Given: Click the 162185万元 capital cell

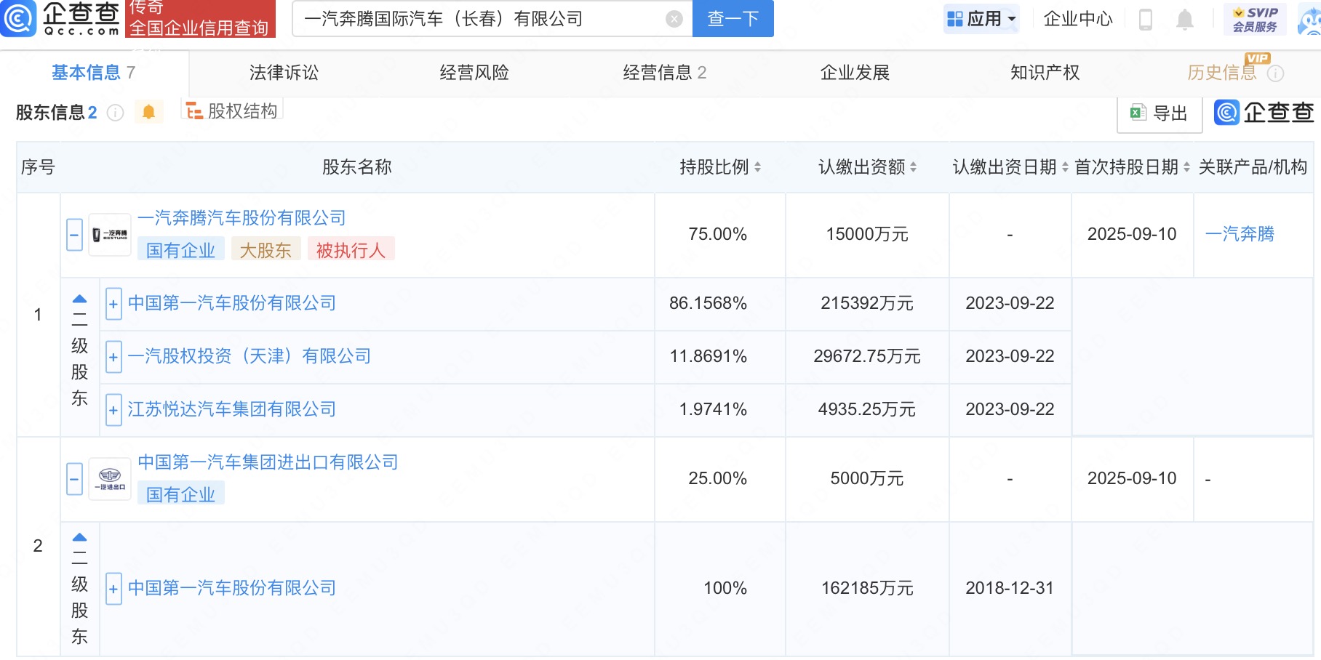Looking at the screenshot, I should (x=867, y=588).
